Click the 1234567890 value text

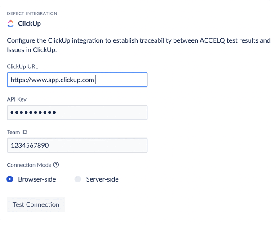30,146
